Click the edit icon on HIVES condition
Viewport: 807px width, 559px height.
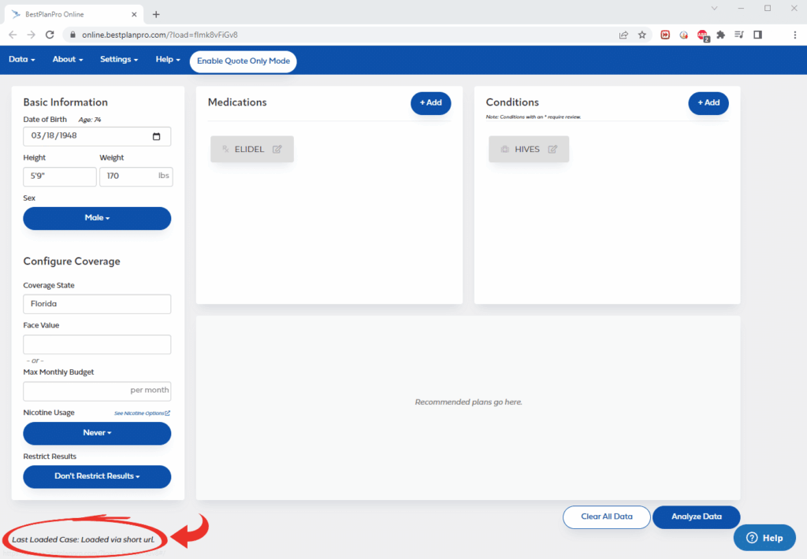(552, 149)
